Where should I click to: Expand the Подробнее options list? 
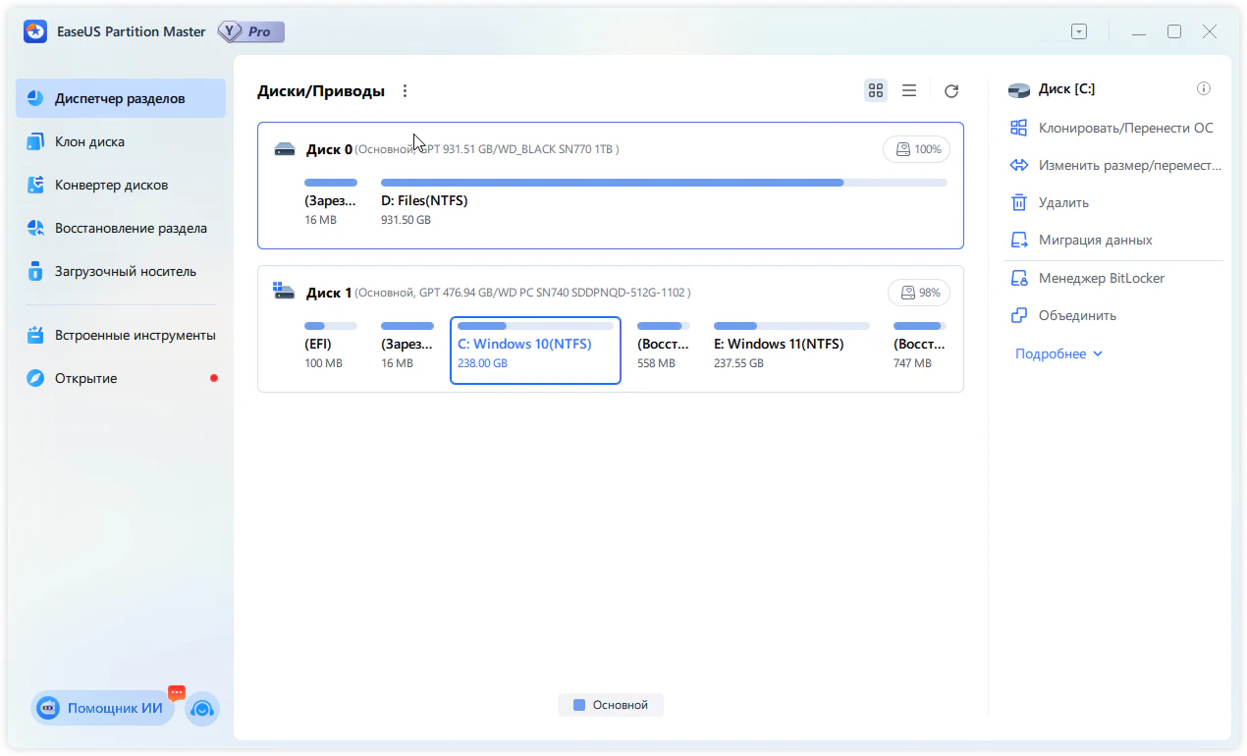[1058, 354]
